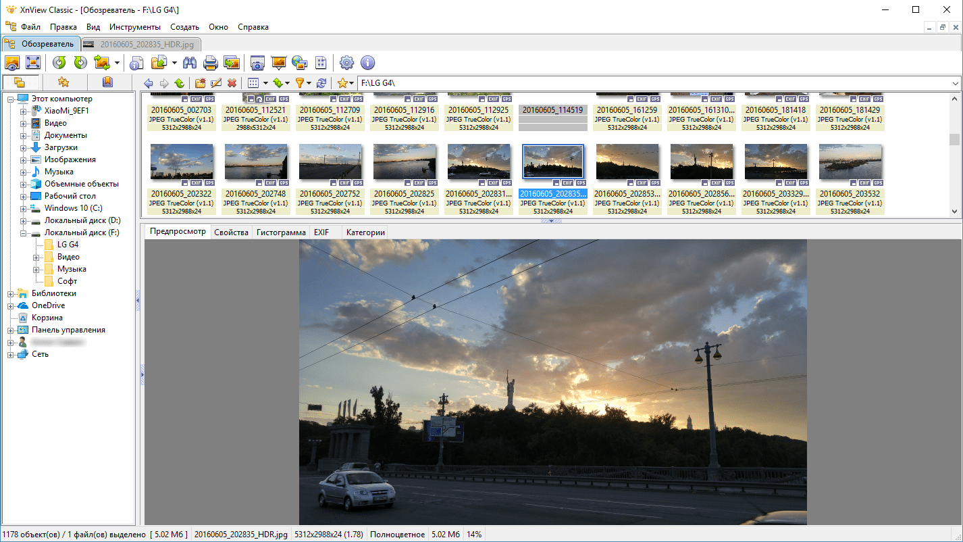
Task: Switch sidebar to Categories bookmark tab
Action: pos(107,82)
